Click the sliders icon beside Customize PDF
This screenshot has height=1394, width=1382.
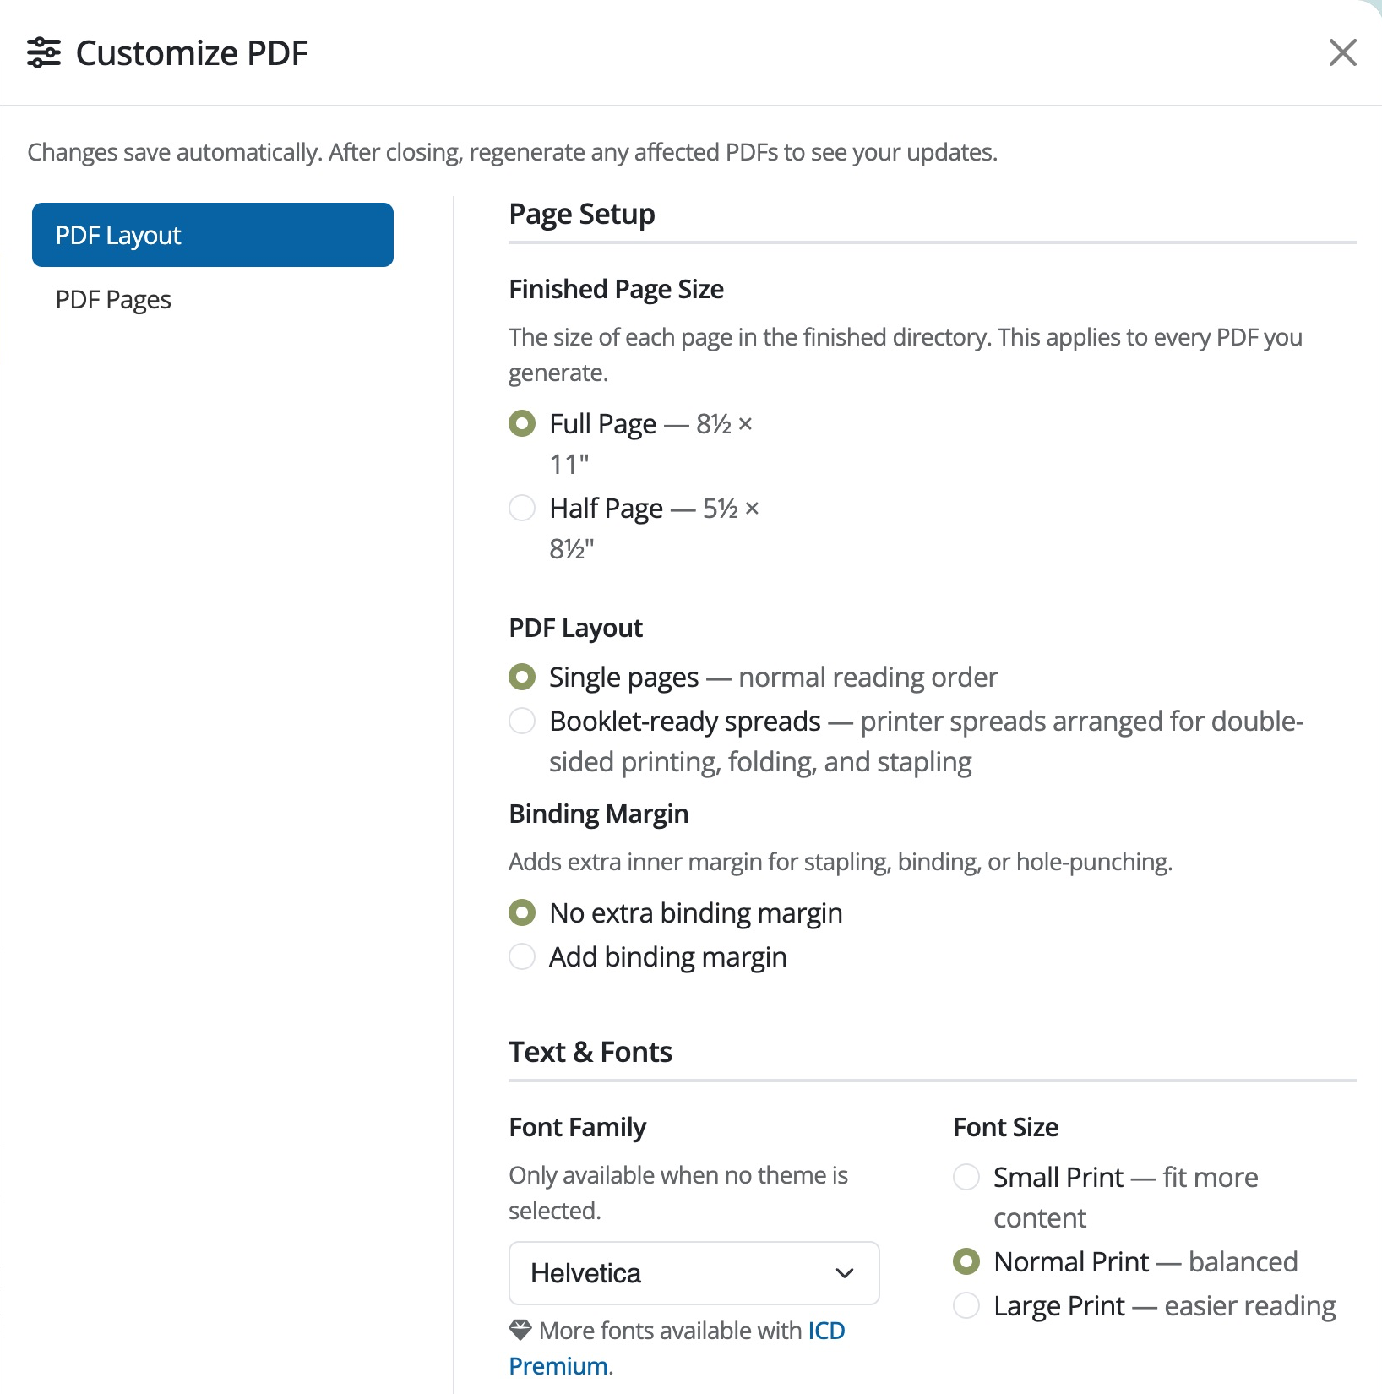[44, 52]
